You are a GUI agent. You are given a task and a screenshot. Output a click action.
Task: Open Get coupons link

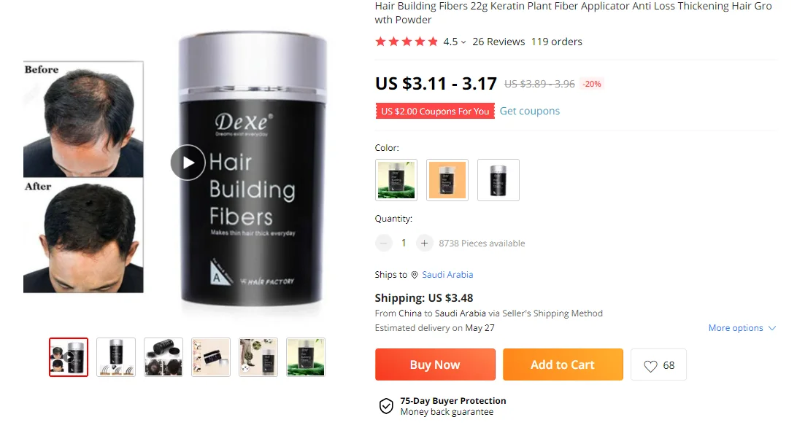[x=530, y=112]
